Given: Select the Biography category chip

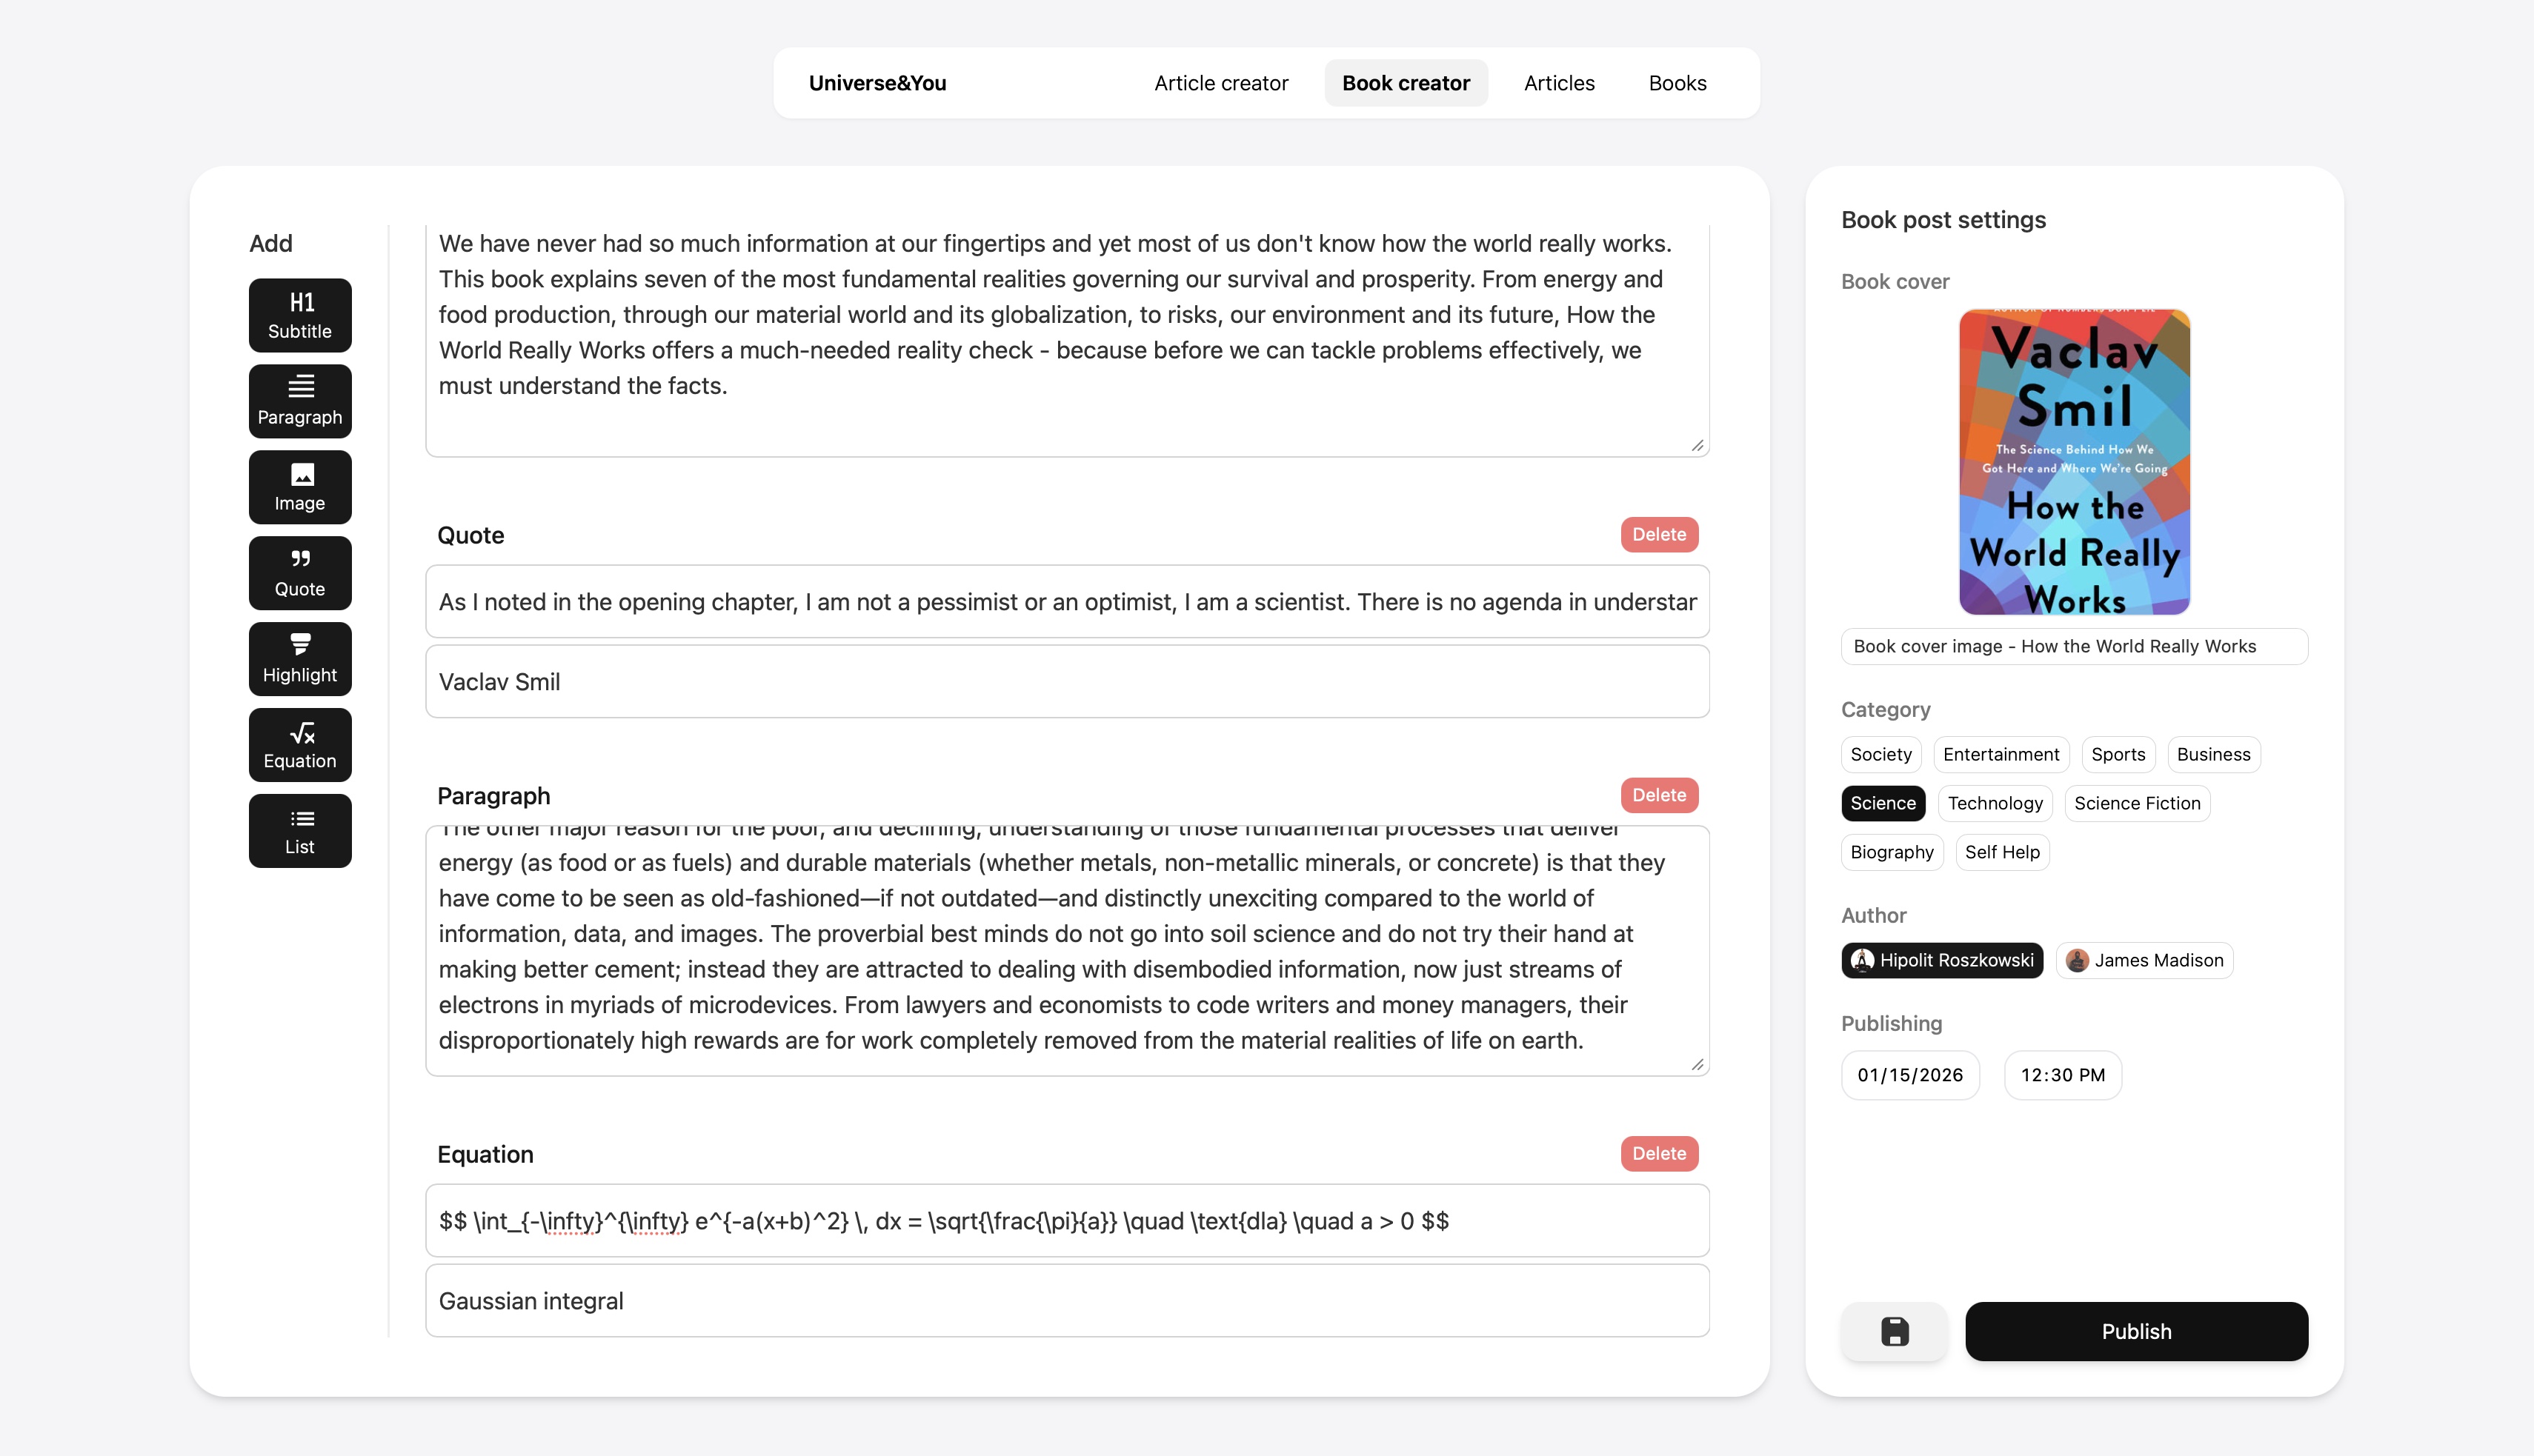Looking at the screenshot, I should [x=1891, y=852].
